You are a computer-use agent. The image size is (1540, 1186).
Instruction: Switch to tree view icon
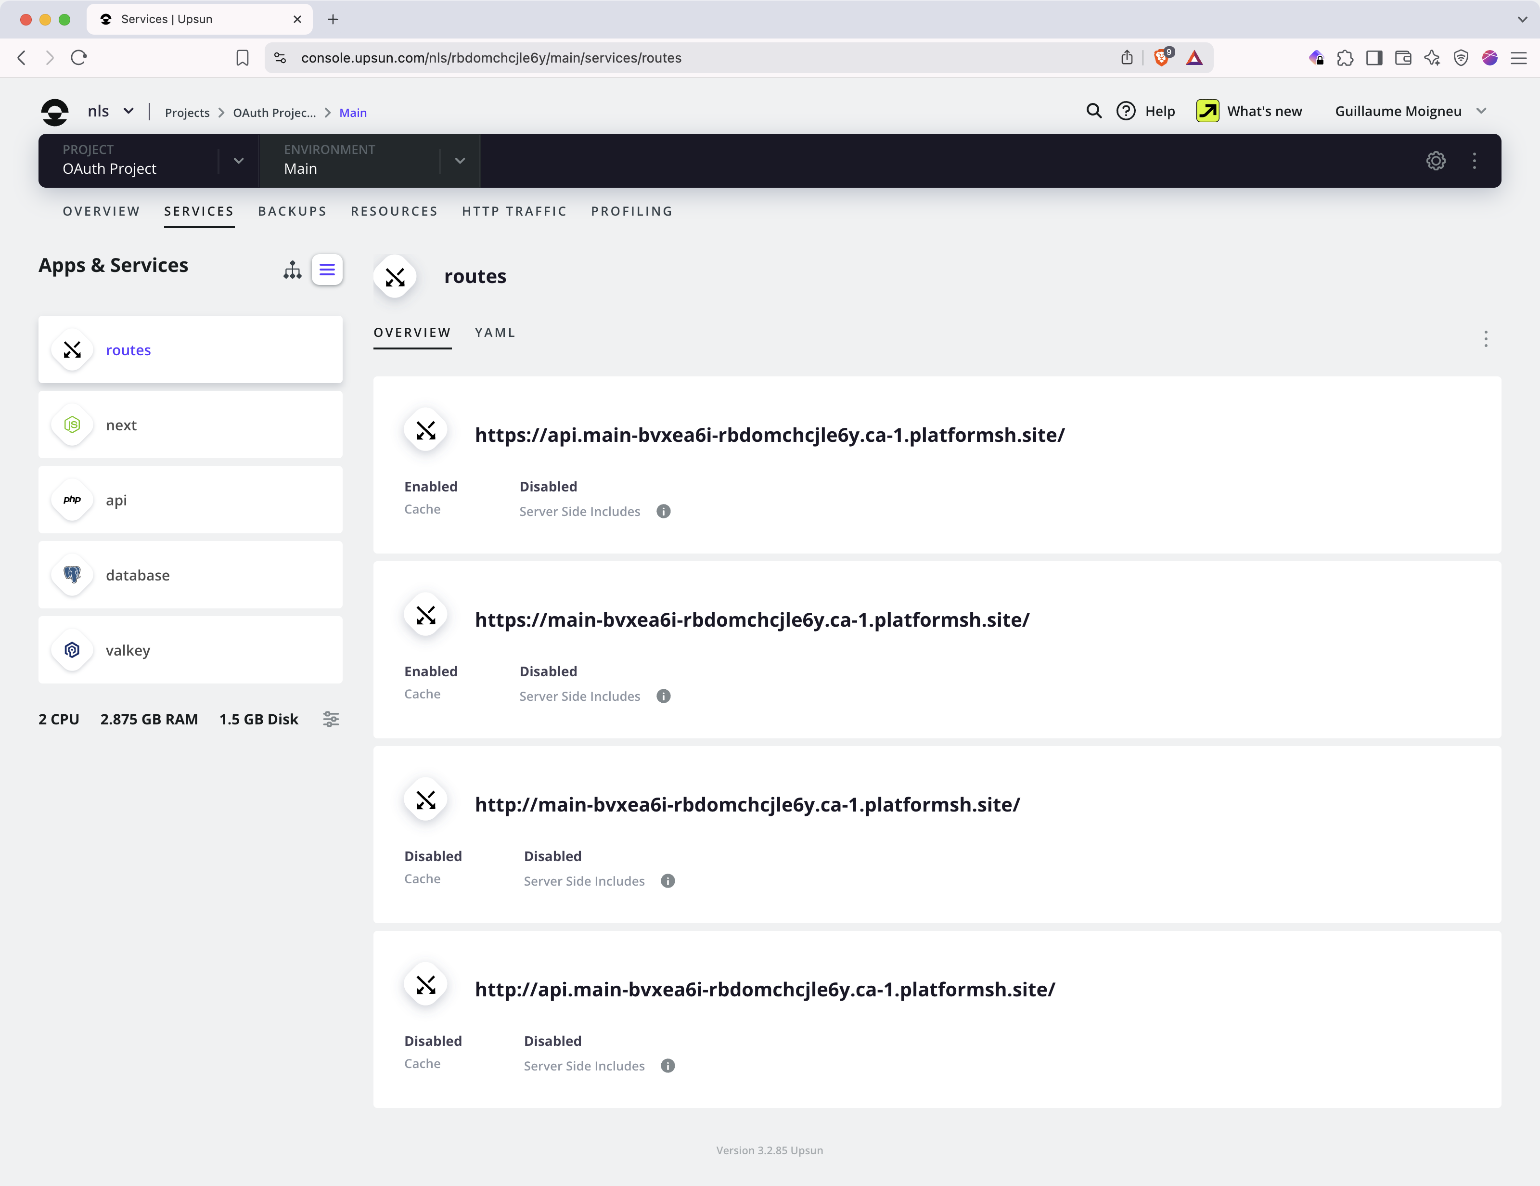tap(293, 270)
